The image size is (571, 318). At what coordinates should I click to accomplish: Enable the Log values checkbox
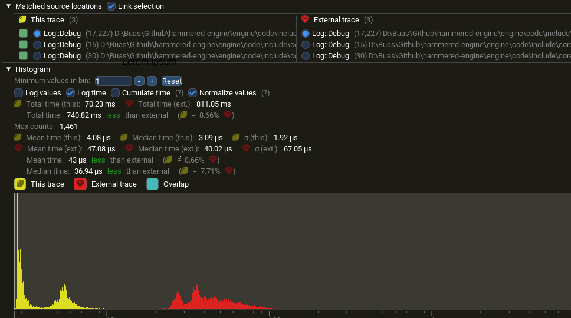(x=19, y=93)
